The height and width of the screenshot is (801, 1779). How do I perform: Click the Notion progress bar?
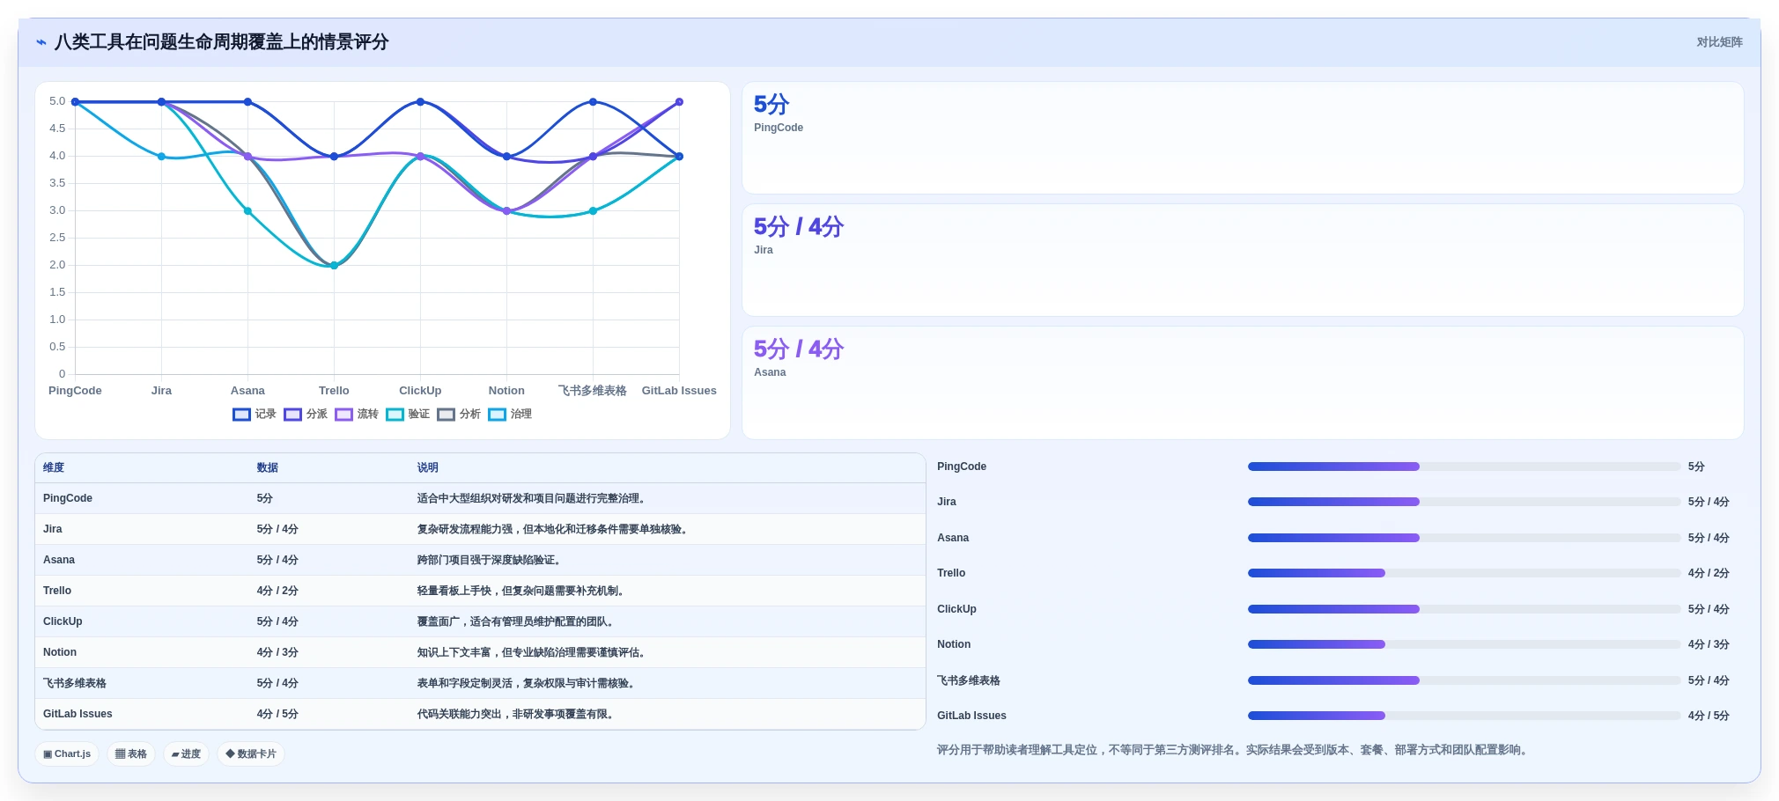1464,644
